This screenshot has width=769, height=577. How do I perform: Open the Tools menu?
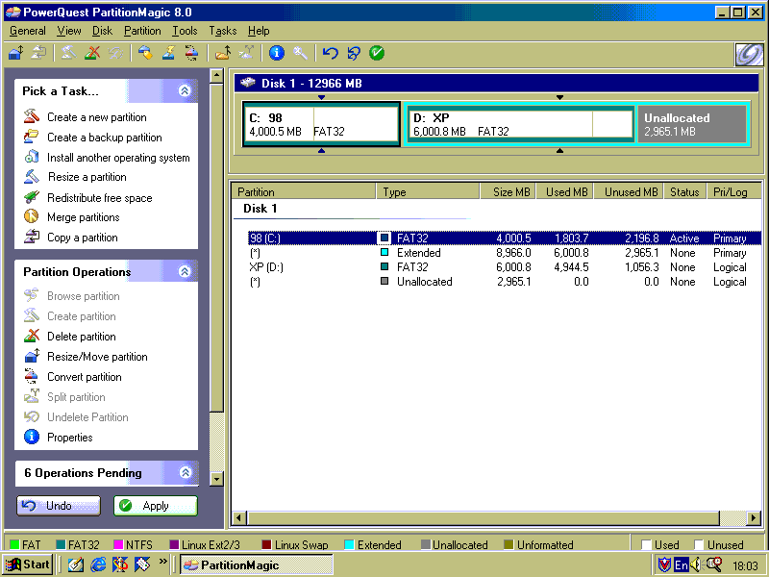(185, 31)
